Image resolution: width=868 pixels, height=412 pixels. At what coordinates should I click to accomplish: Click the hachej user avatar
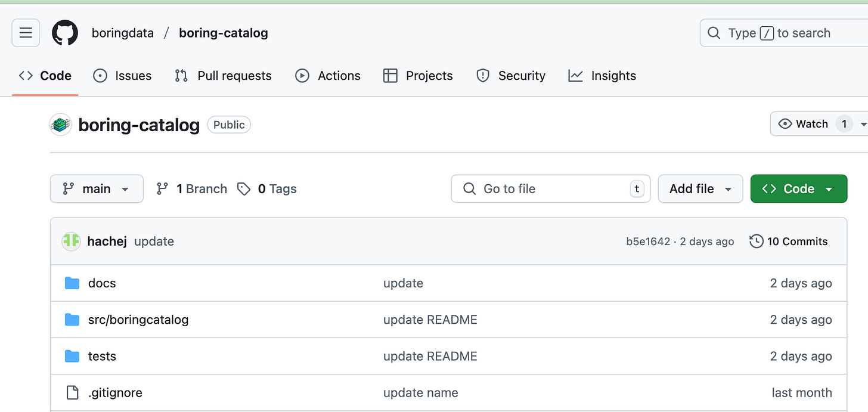72,241
